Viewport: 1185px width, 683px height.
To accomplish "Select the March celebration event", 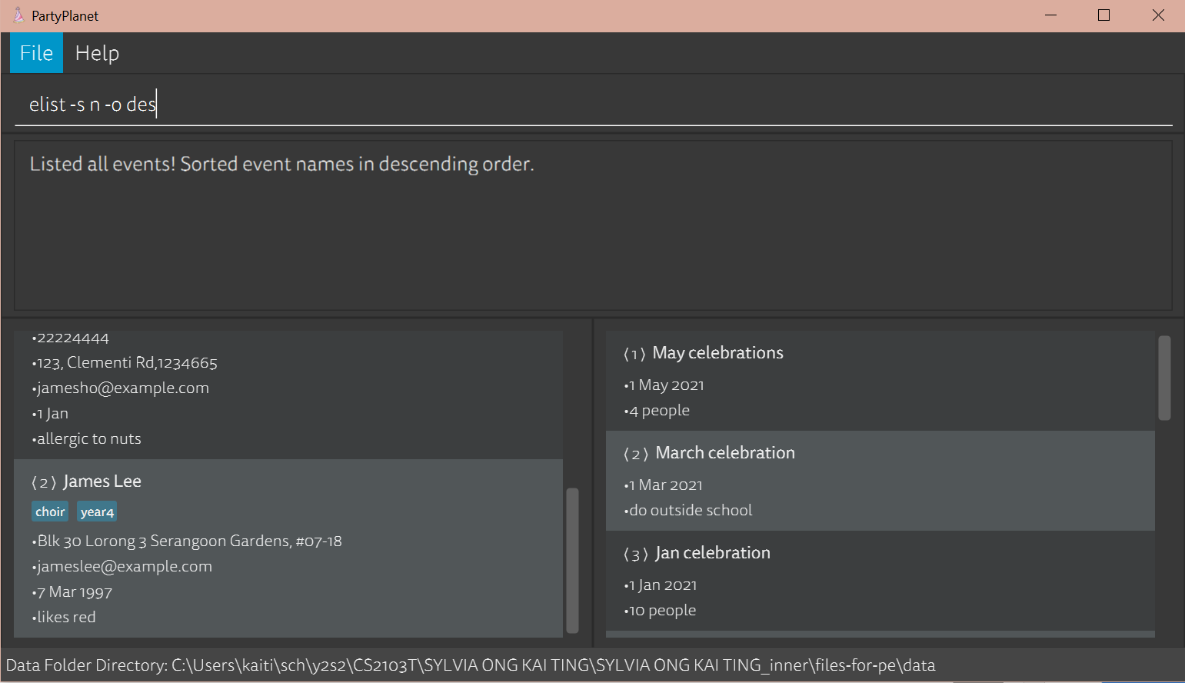I will pos(880,481).
